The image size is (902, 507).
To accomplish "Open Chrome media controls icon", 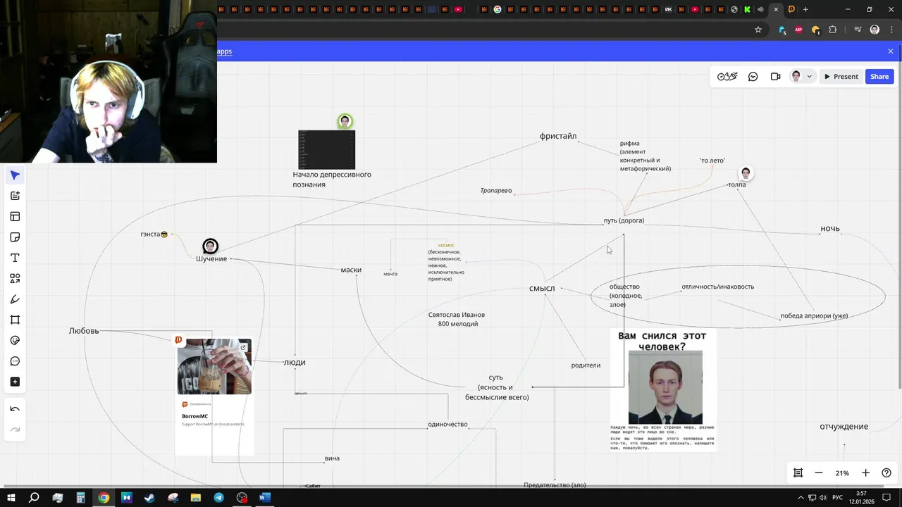I will (x=858, y=30).
